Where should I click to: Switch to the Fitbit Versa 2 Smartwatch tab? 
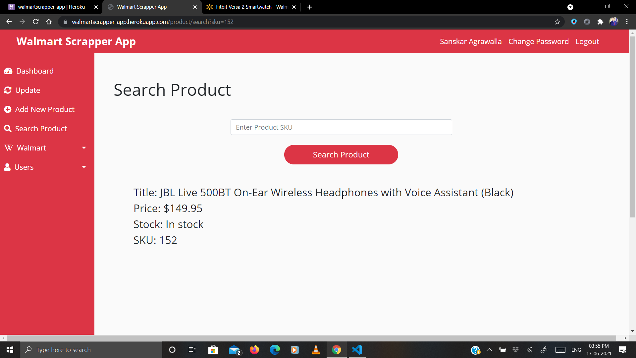pos(248,7)
